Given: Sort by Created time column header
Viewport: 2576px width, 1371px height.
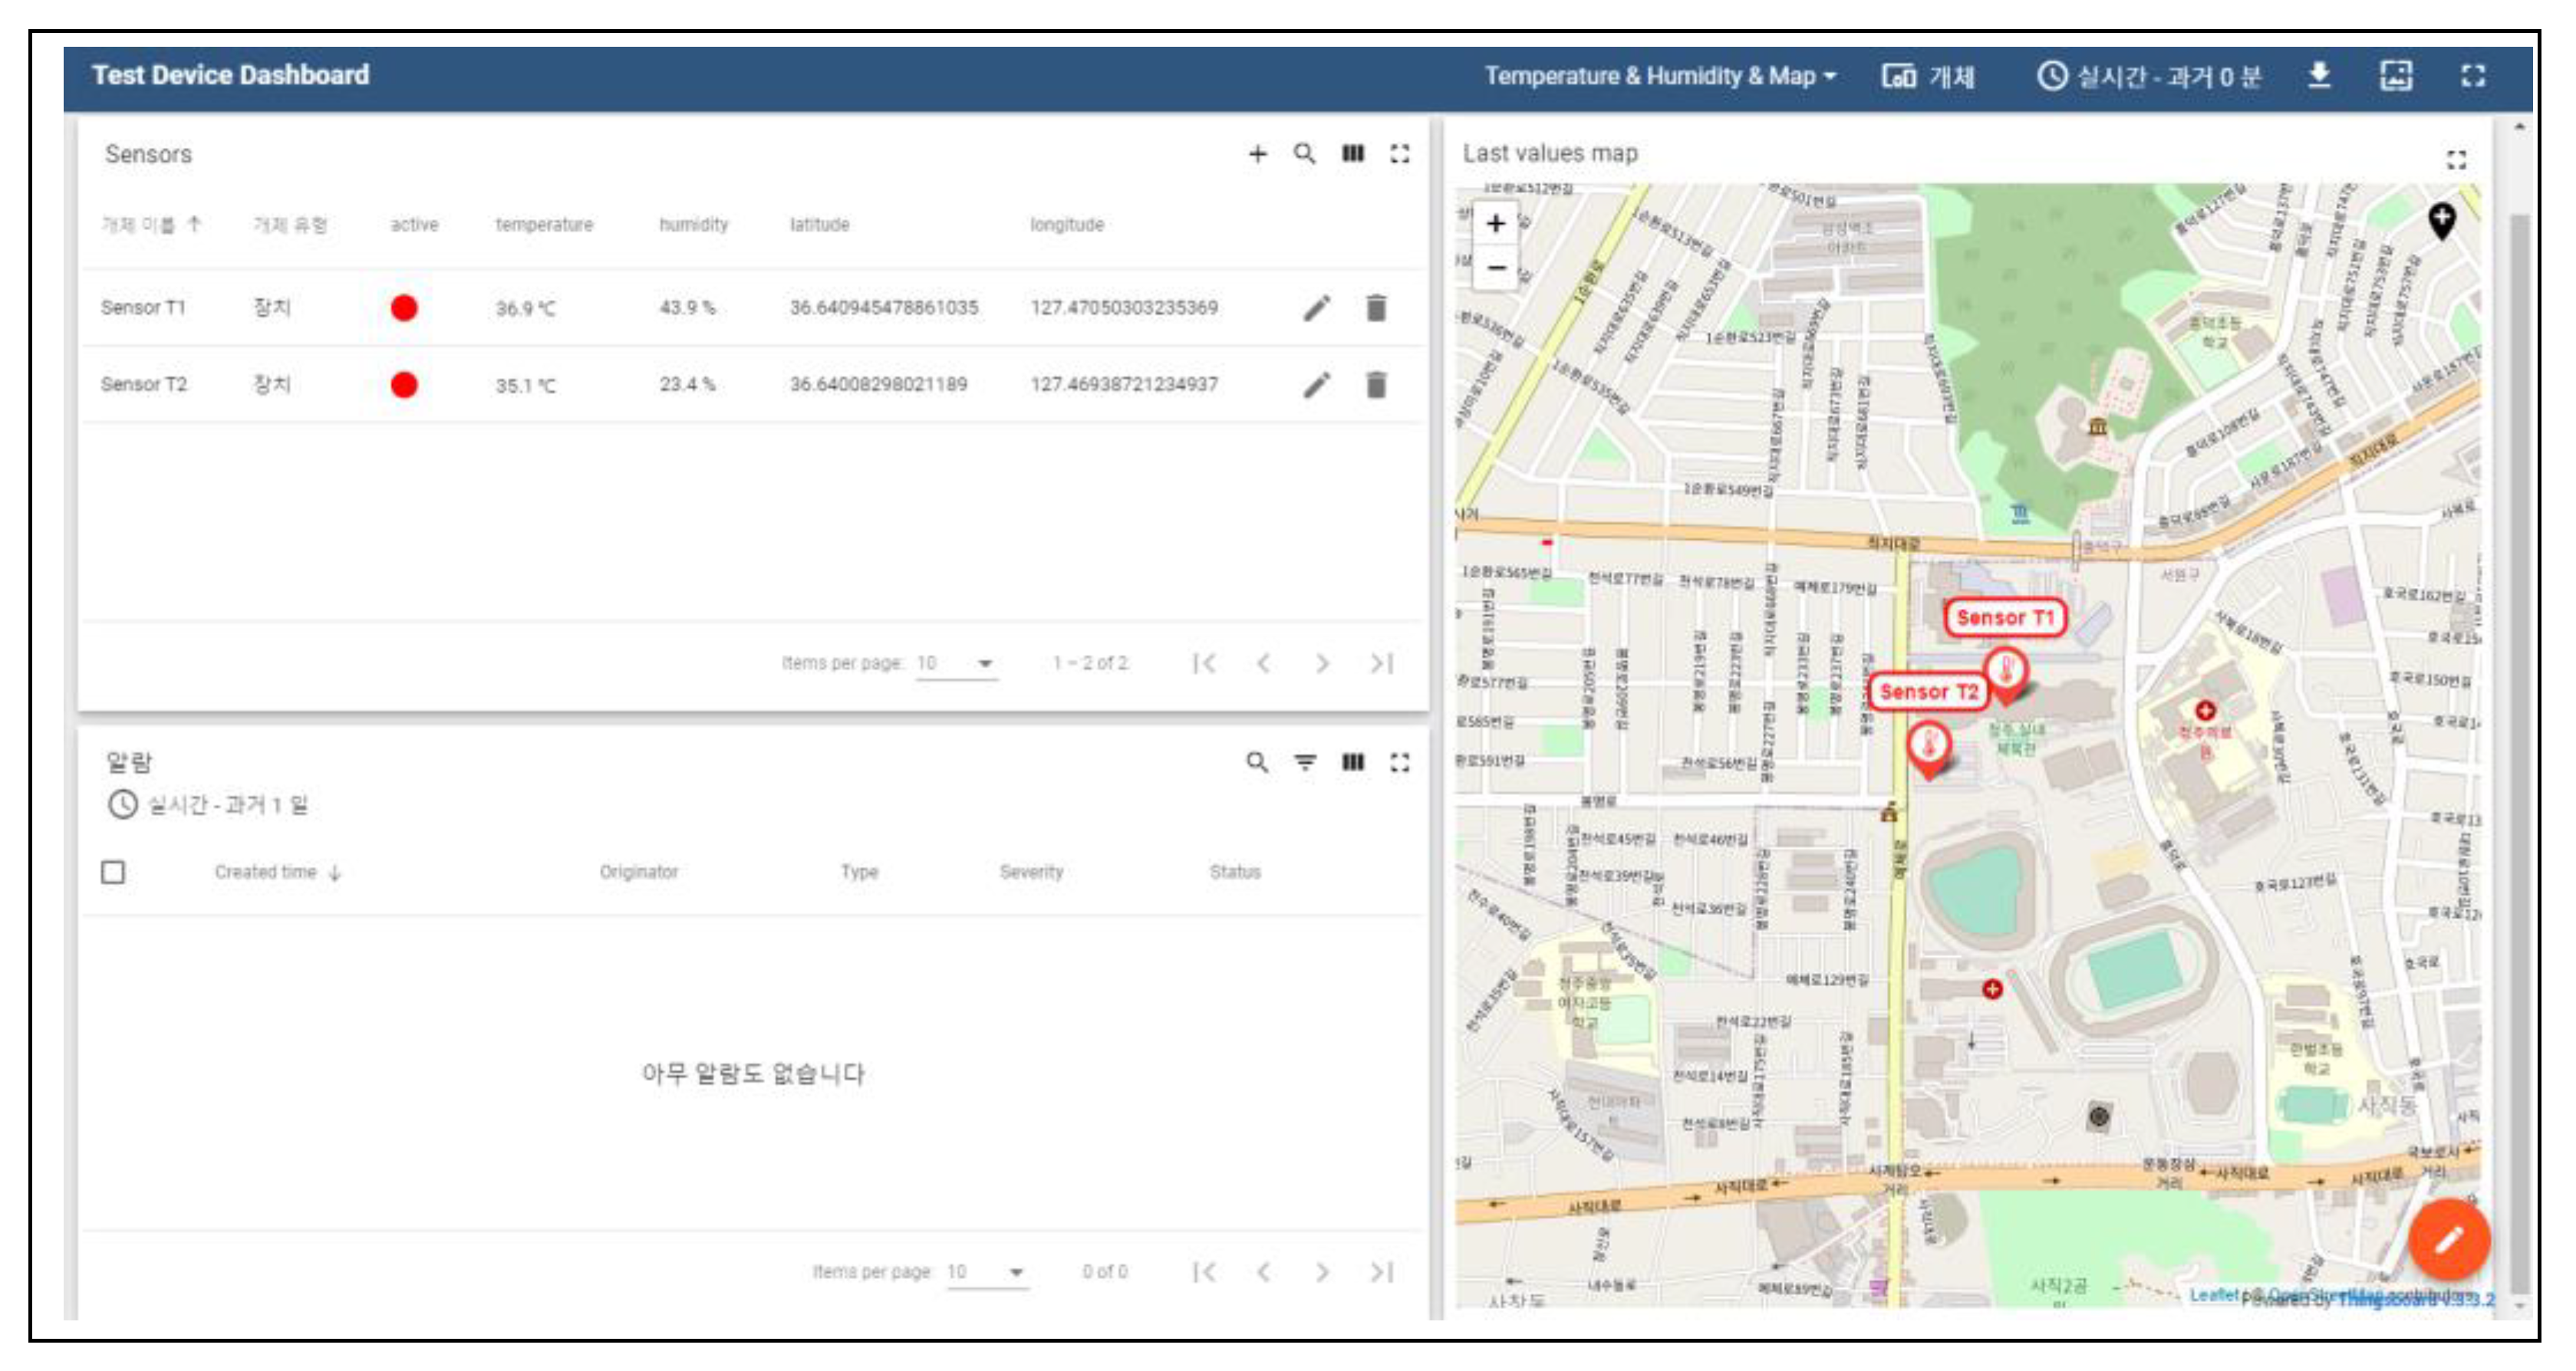Looking at the screenshot, I should (x=266, y=873).
